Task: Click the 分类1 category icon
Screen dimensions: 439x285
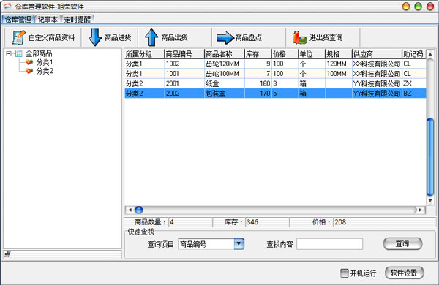Action: point(29,62)
